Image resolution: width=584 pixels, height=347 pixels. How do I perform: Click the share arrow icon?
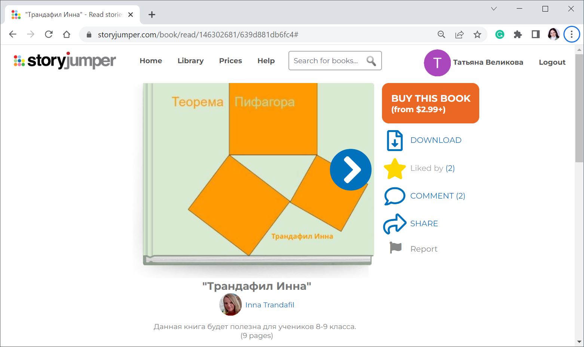394,224
